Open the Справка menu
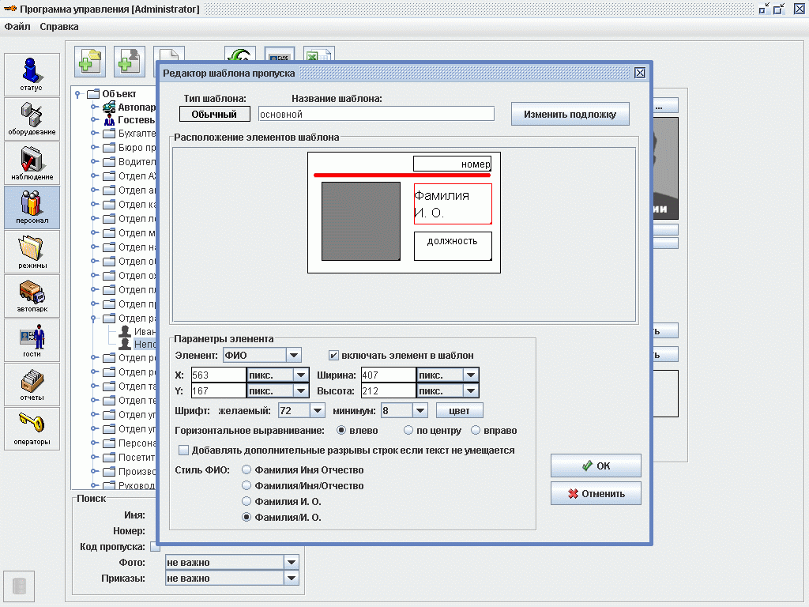809x607 pixels. pos(59,26)
